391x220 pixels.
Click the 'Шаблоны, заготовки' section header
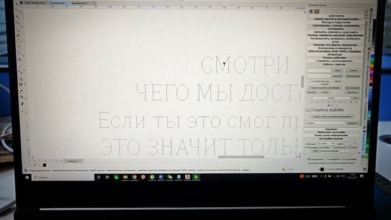click(x=331, y=132)
